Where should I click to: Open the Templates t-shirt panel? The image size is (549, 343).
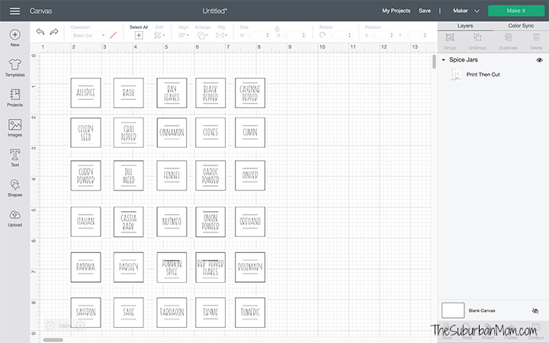14,68
